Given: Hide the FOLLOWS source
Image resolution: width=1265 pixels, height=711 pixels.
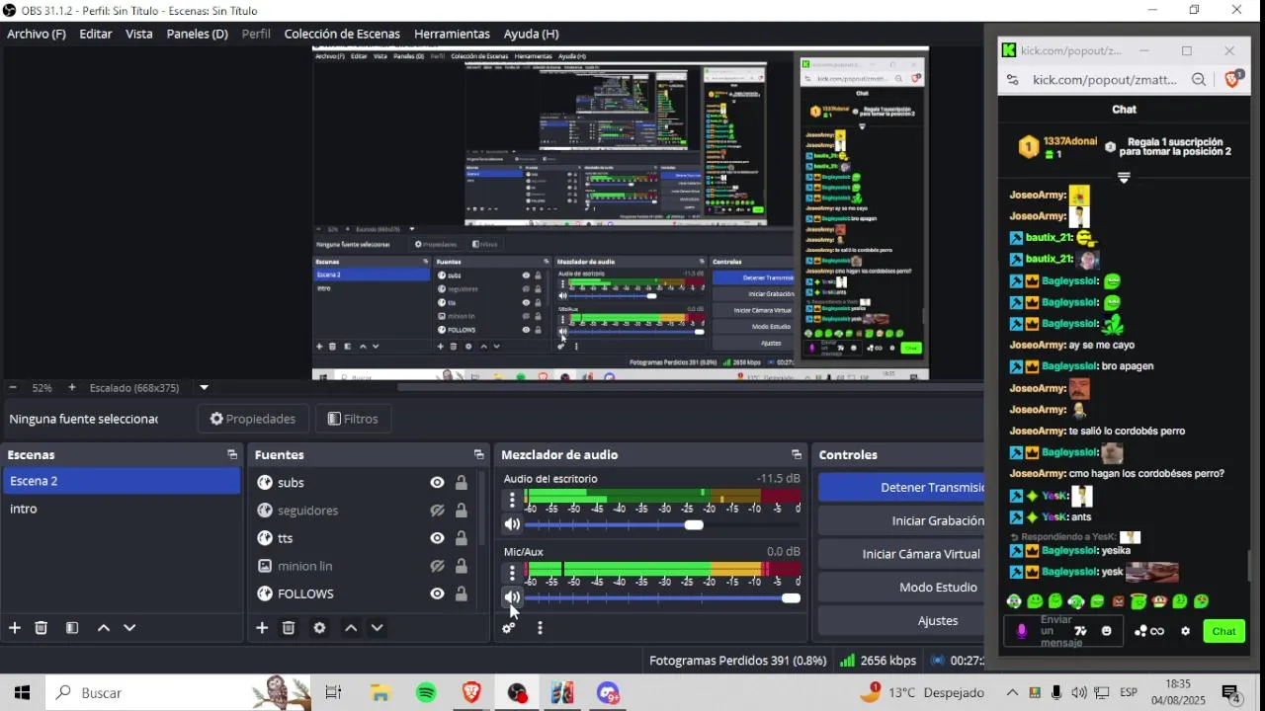Looking at the screenshot, I should (437, 593).
